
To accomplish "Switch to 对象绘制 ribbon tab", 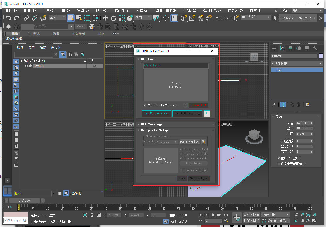I will (78, 34).
